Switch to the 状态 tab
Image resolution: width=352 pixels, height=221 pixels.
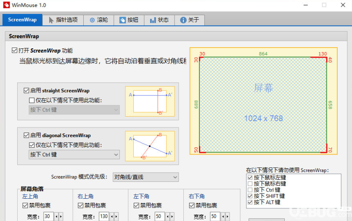(159, 20)
